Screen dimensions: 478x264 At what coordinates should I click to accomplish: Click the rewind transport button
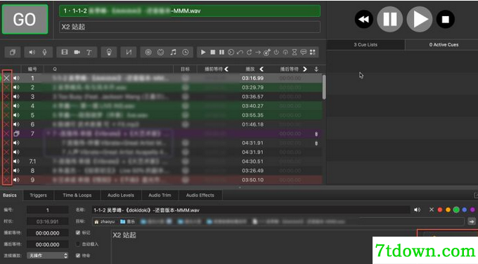(x=364, y=20)
